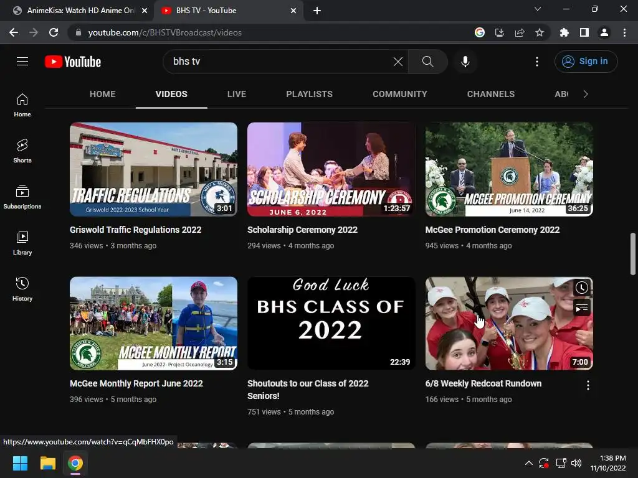Image resolution: width=638 pixels, height=478 pixels.
Task: Switch to channel HOME tab
Action: (x=103, y=95)
